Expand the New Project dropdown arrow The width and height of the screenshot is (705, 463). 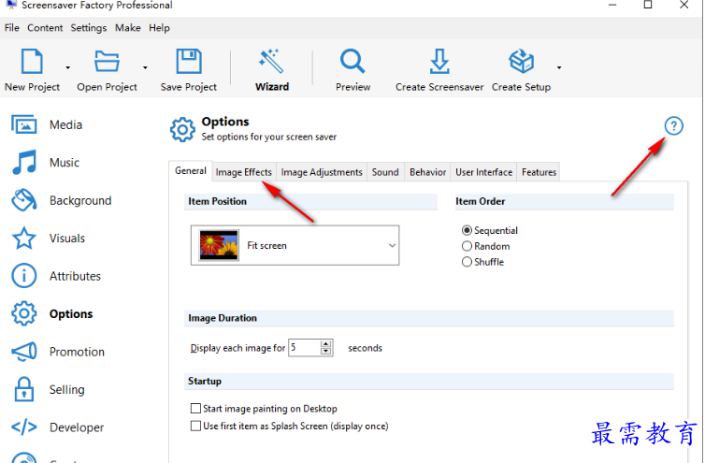pyautogui.click(x=68, y=67)
